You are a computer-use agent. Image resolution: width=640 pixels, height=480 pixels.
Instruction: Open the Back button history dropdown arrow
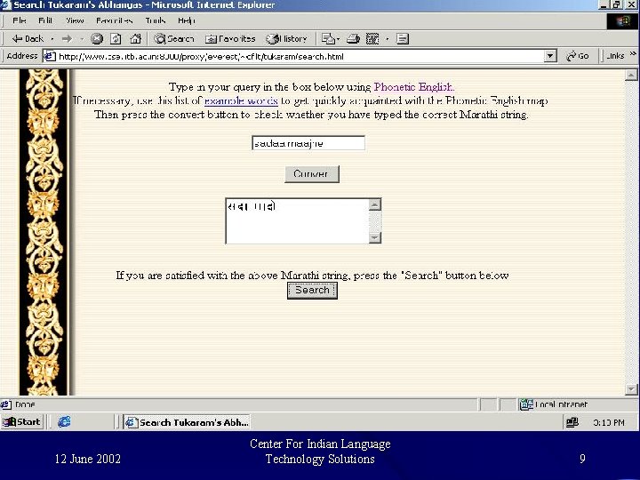click(52, 39)
